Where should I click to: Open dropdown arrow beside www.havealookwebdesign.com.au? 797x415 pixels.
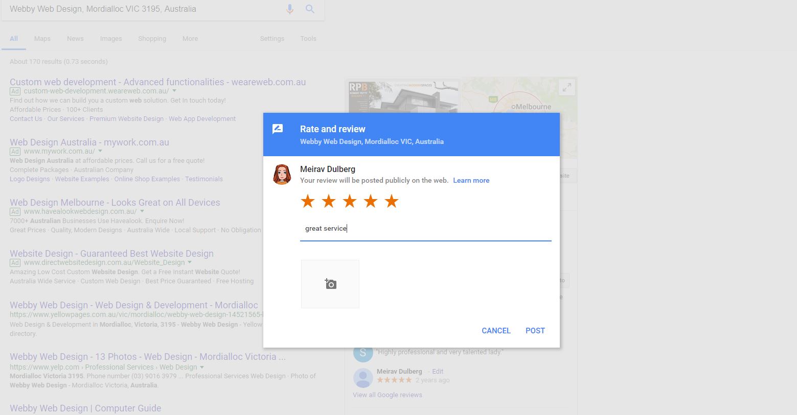[142, 211]
